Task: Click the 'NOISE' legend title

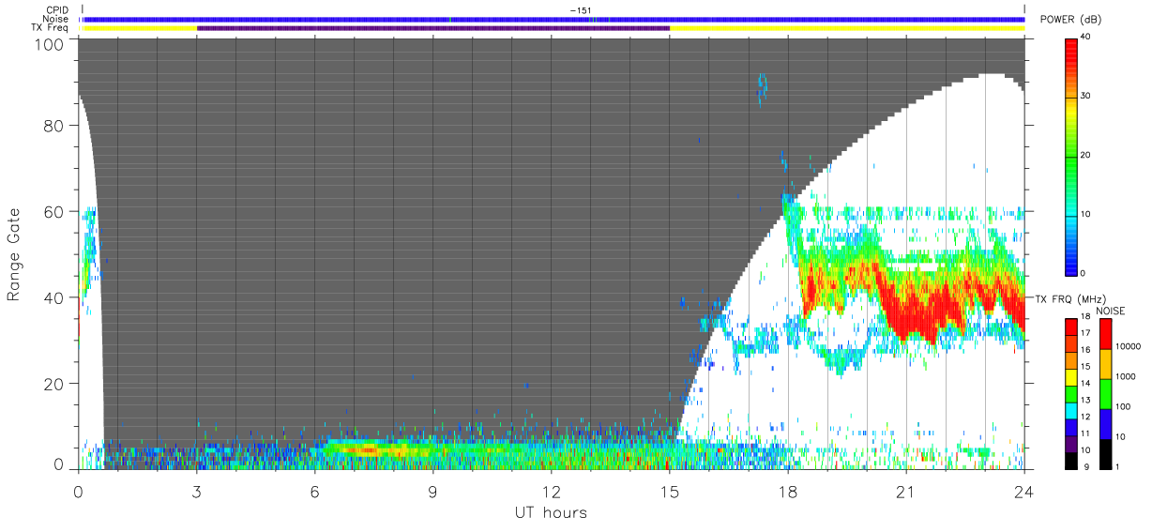Action: (x=1113, y=311)
